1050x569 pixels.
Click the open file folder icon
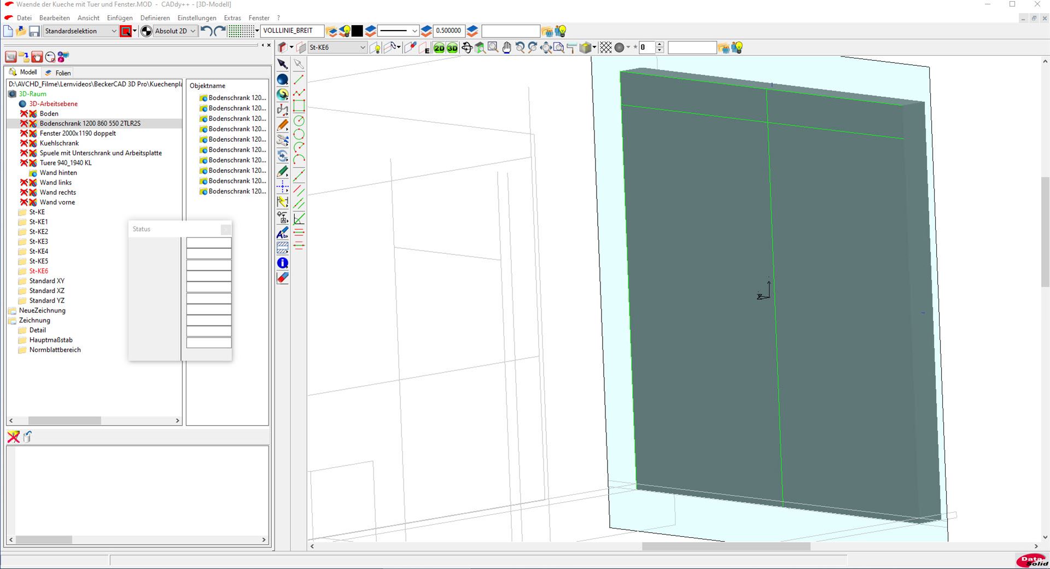(x=21, y=31)
